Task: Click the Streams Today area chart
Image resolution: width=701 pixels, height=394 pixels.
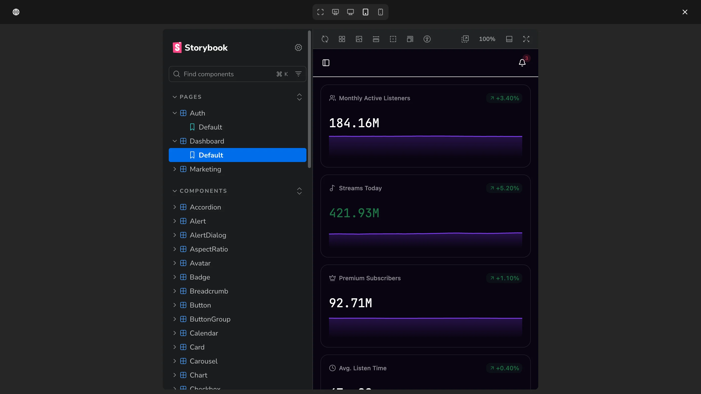Action: tap(425, 240)
